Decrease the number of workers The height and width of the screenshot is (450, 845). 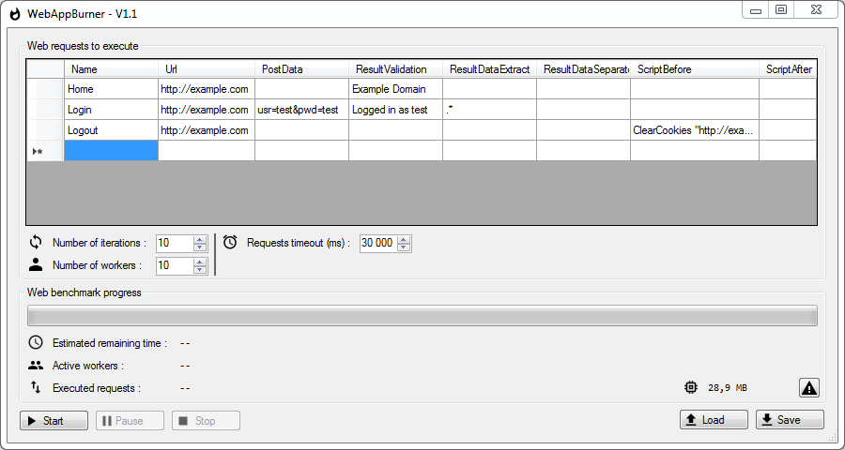tap(200, 269)
